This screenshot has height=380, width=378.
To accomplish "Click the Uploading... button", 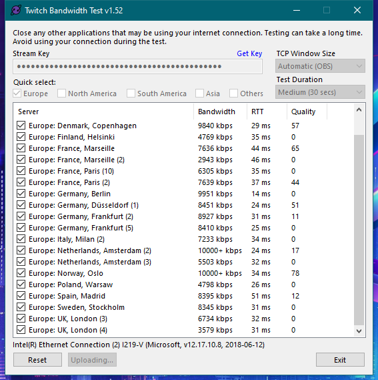I will coord(92,360).
